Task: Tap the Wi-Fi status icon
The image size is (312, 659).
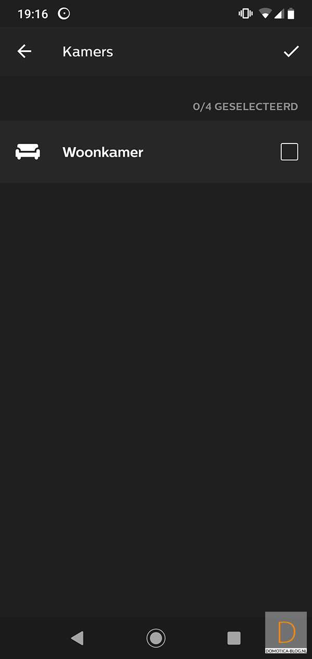Action: tap(266, 14)
